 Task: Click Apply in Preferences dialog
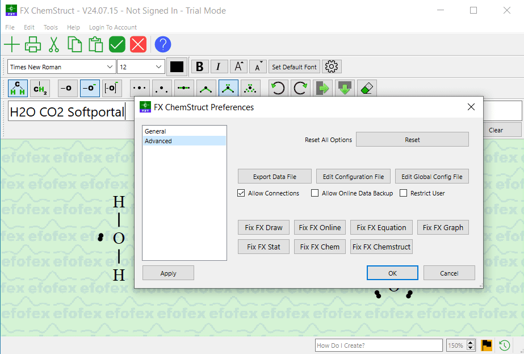[168, 273]
